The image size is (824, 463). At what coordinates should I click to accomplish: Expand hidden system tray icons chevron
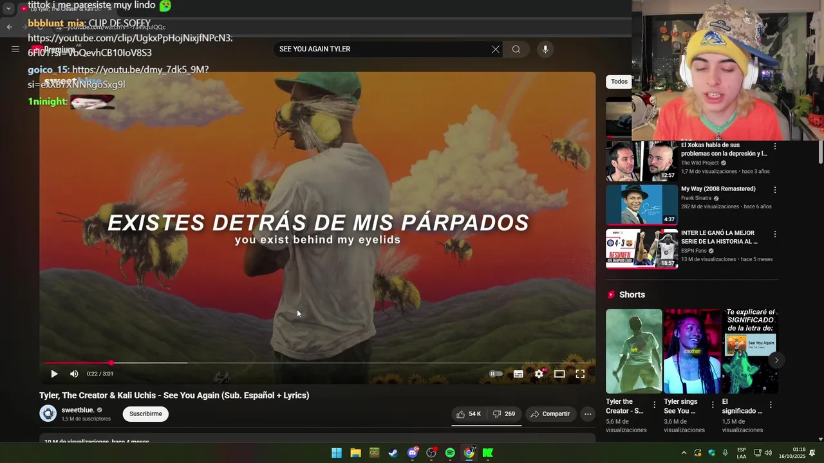[684, 453]
